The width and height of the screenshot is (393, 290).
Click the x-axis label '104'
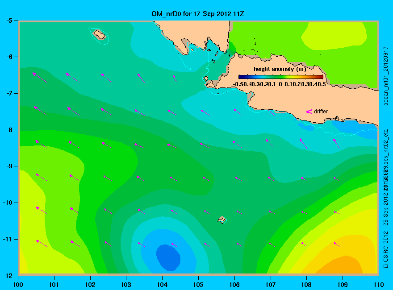pyautogui.click(x=162, y=285)
